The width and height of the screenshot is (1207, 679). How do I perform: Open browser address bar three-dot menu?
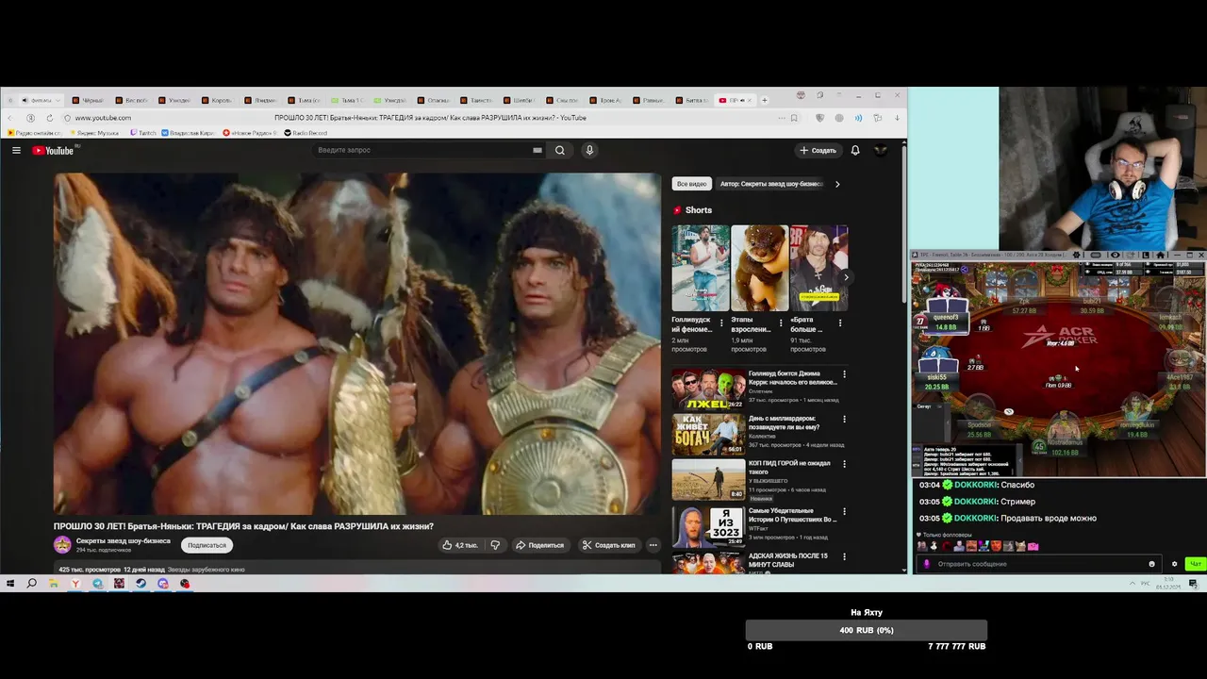click(x=781, y=118)
